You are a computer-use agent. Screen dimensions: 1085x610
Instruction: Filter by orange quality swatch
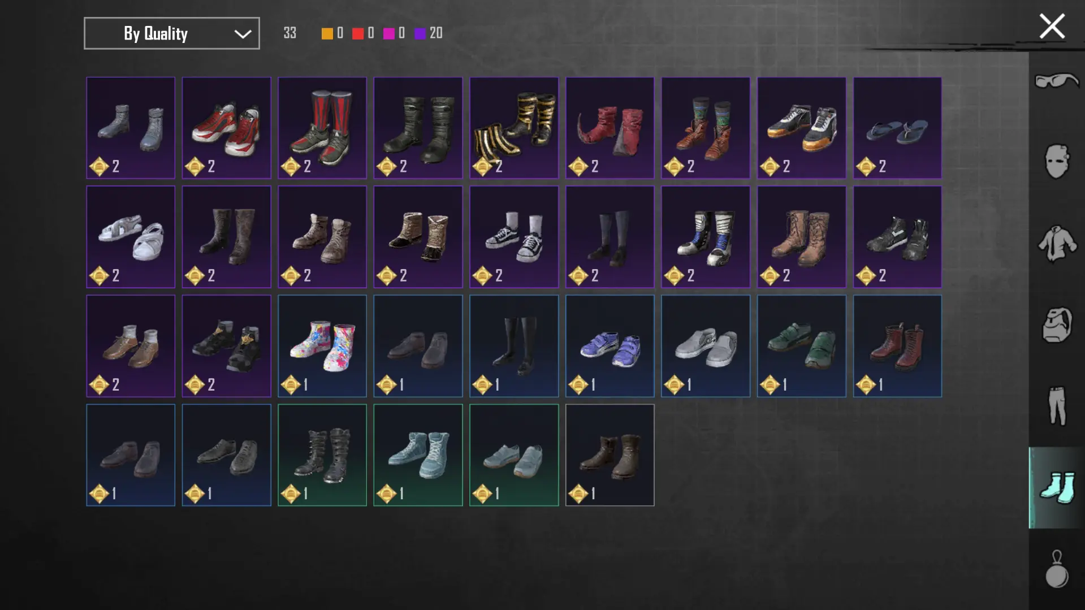(x=327, y=33)
